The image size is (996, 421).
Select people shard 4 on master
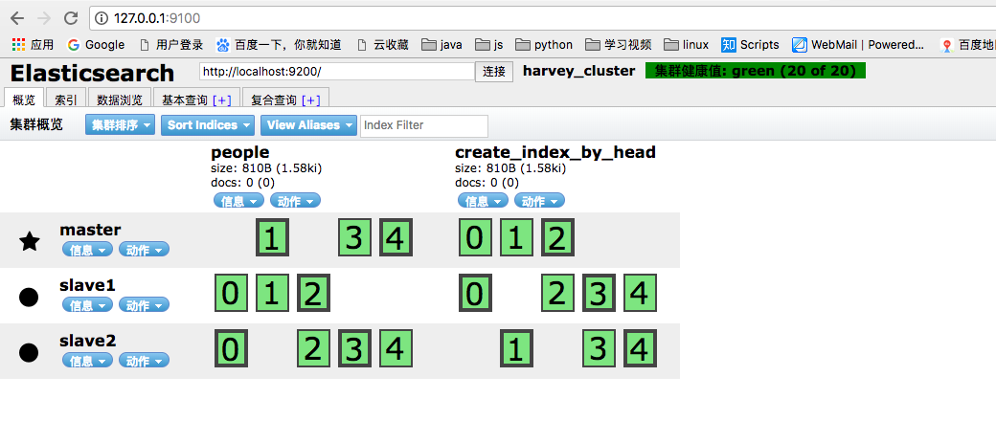396,237
